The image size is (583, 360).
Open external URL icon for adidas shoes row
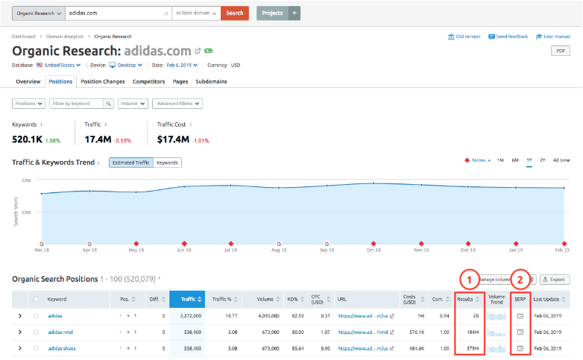[x=392, y=348]
